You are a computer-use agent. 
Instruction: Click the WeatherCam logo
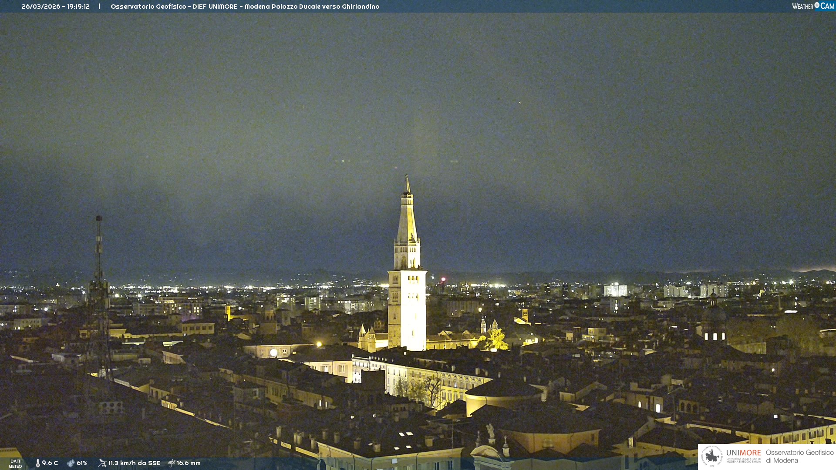pos(813,6)
